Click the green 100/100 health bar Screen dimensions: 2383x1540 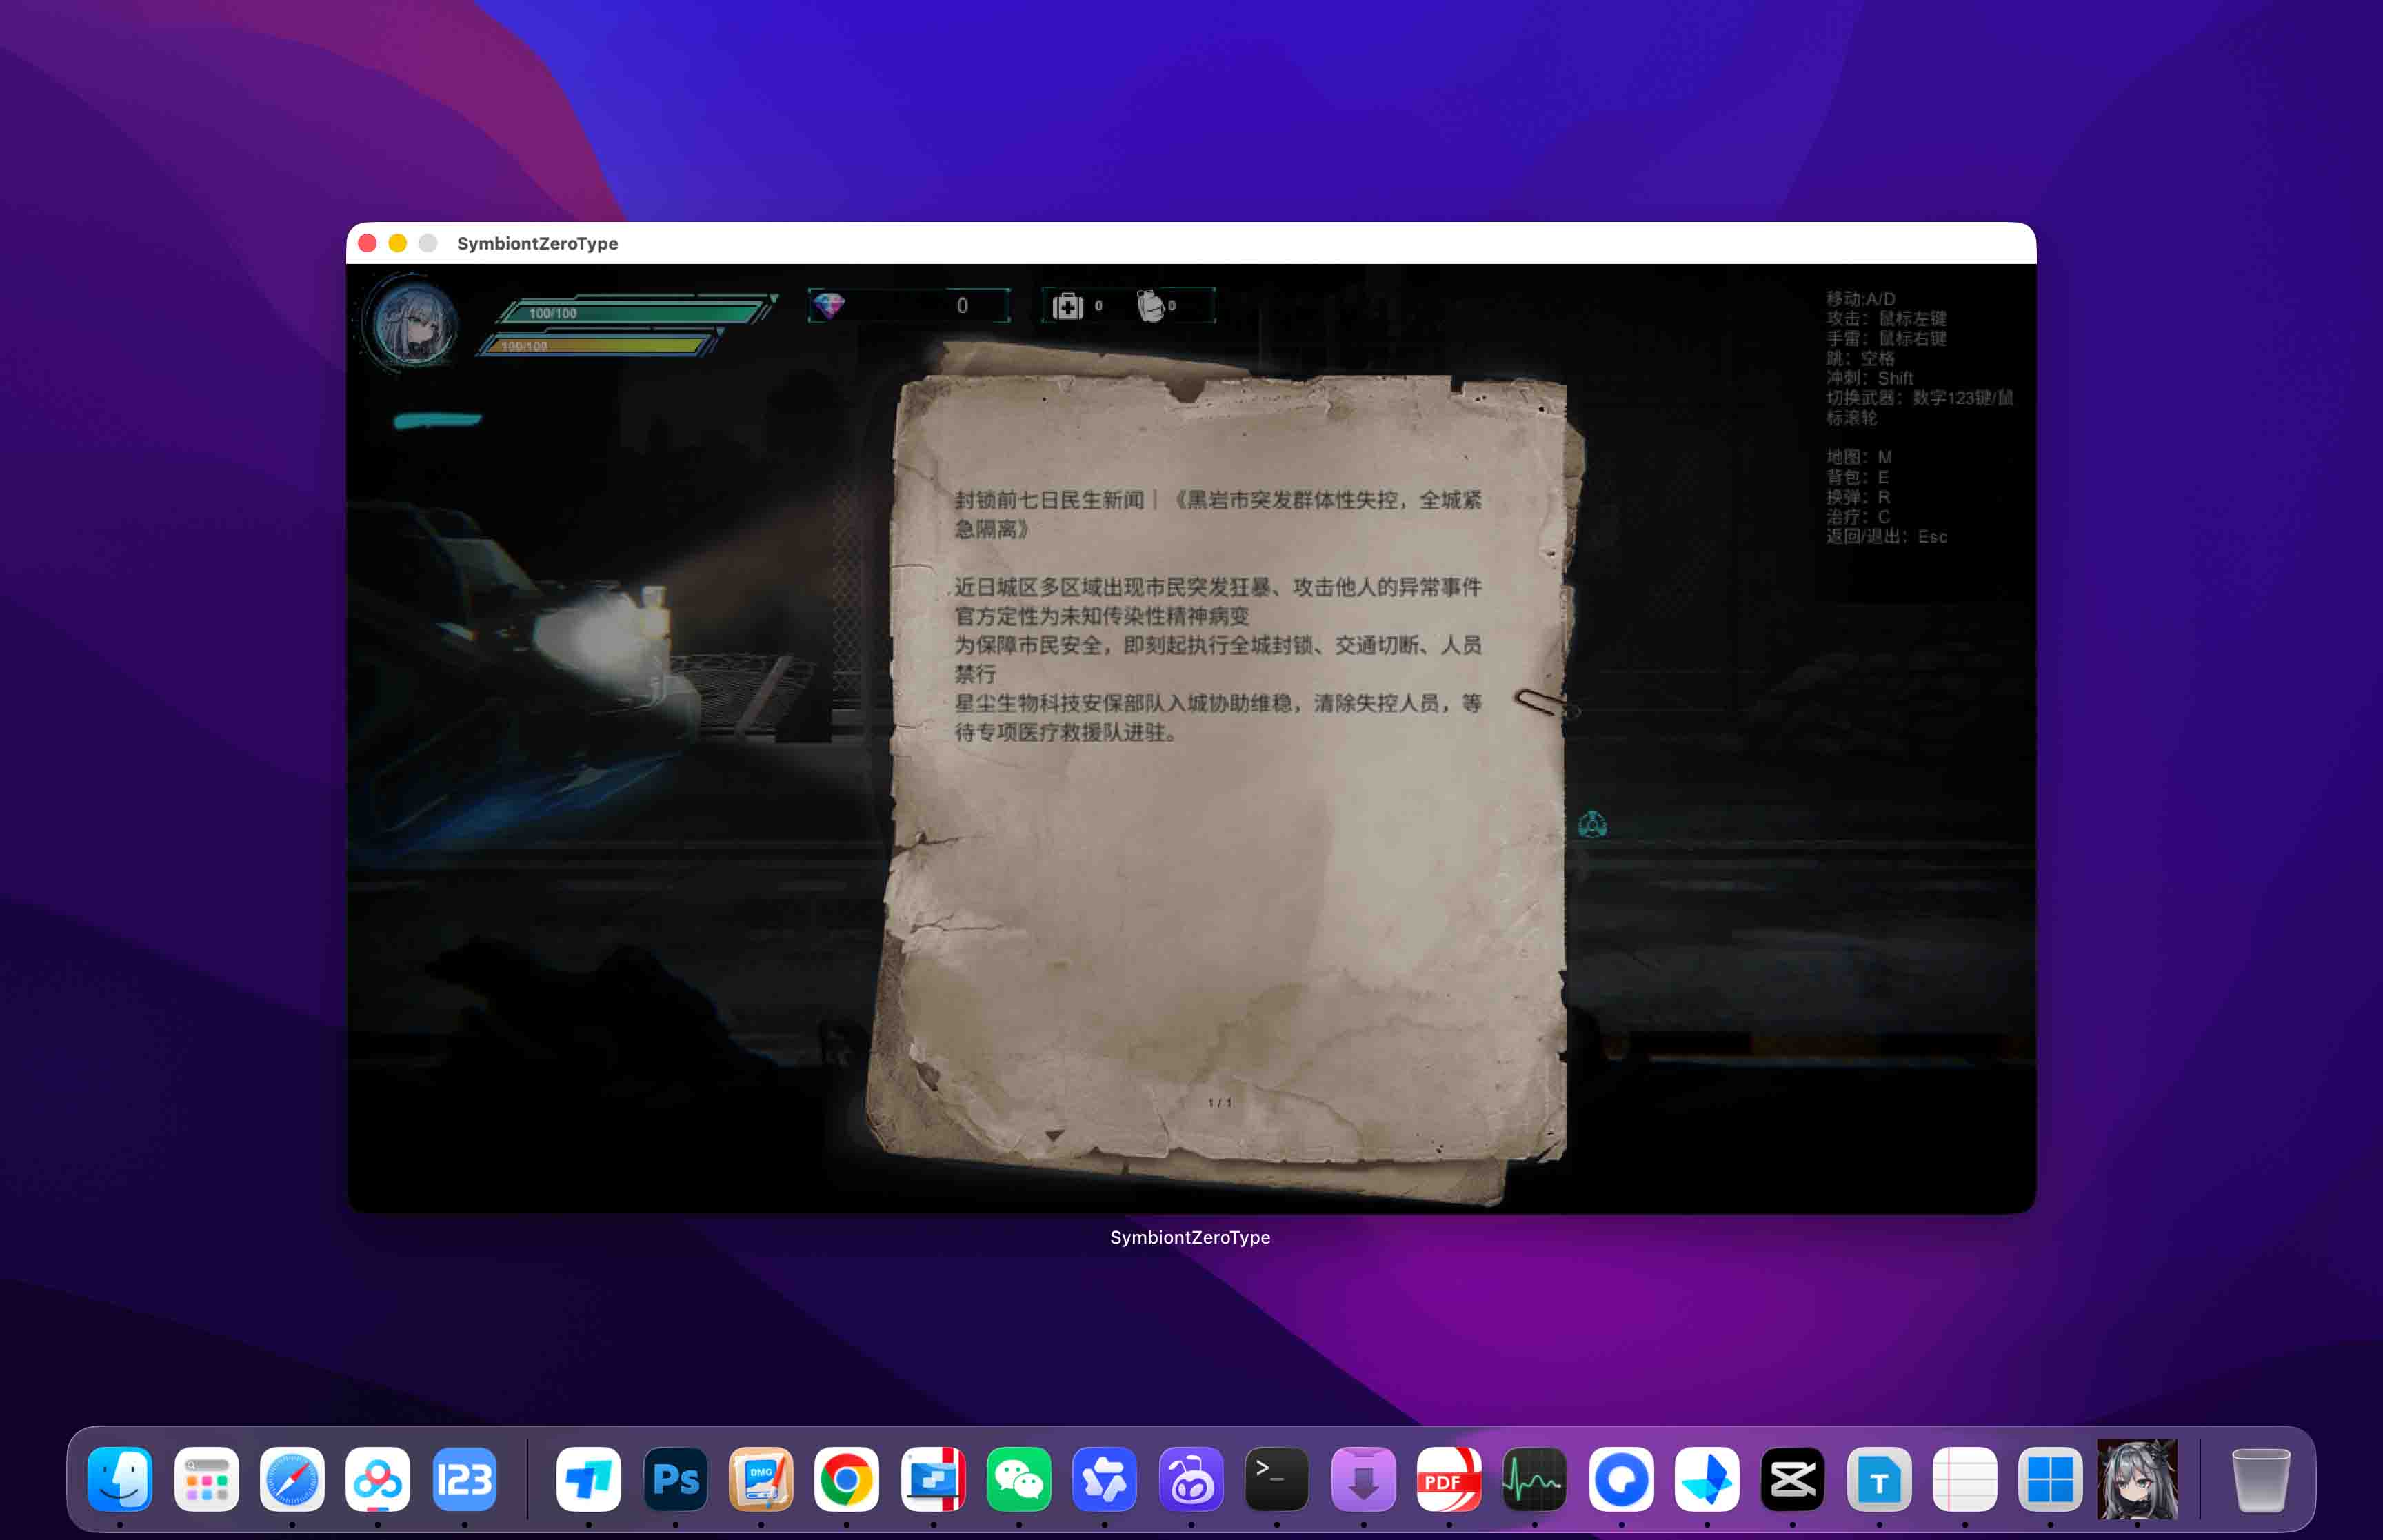[x=637, y=312]
